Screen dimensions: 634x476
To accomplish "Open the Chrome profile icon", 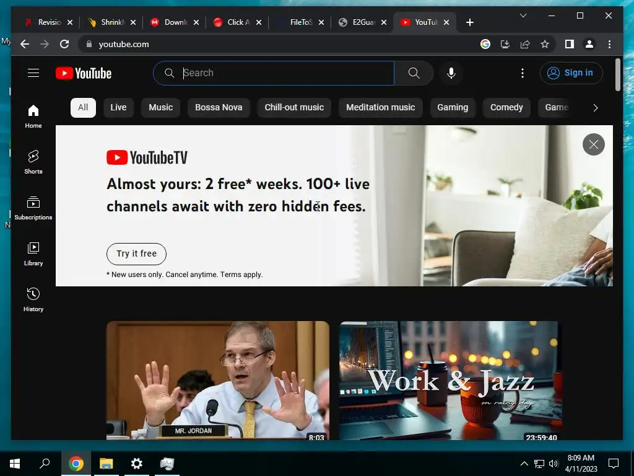I will coord(589,44).
